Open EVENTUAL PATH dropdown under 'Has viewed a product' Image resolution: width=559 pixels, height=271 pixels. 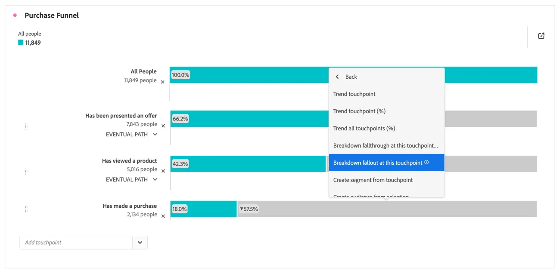pyautogui.click(x=155, y=179)
